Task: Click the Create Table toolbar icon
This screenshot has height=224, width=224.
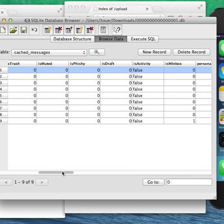Action: (48, 30)
